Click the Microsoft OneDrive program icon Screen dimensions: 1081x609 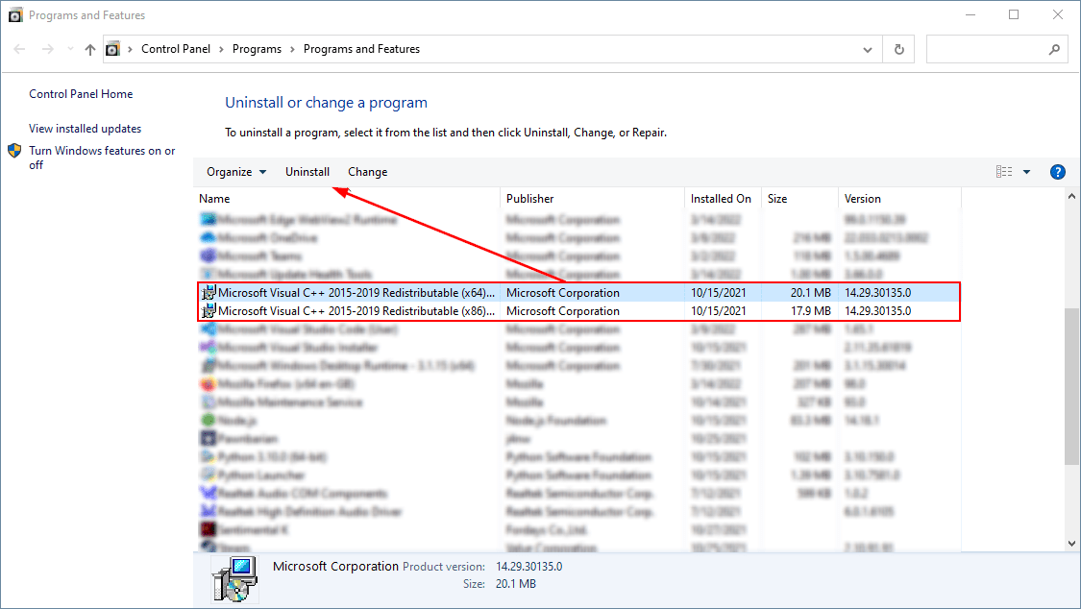coord(209,237)
